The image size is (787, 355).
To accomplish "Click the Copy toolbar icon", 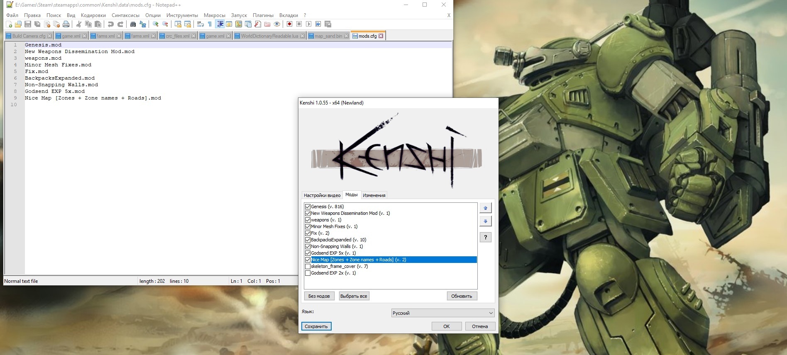I will 88,24.
